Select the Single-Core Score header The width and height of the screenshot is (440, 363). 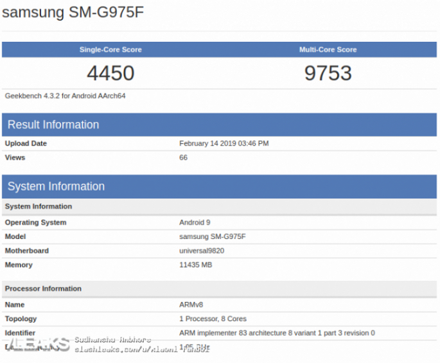coord(110,49)
